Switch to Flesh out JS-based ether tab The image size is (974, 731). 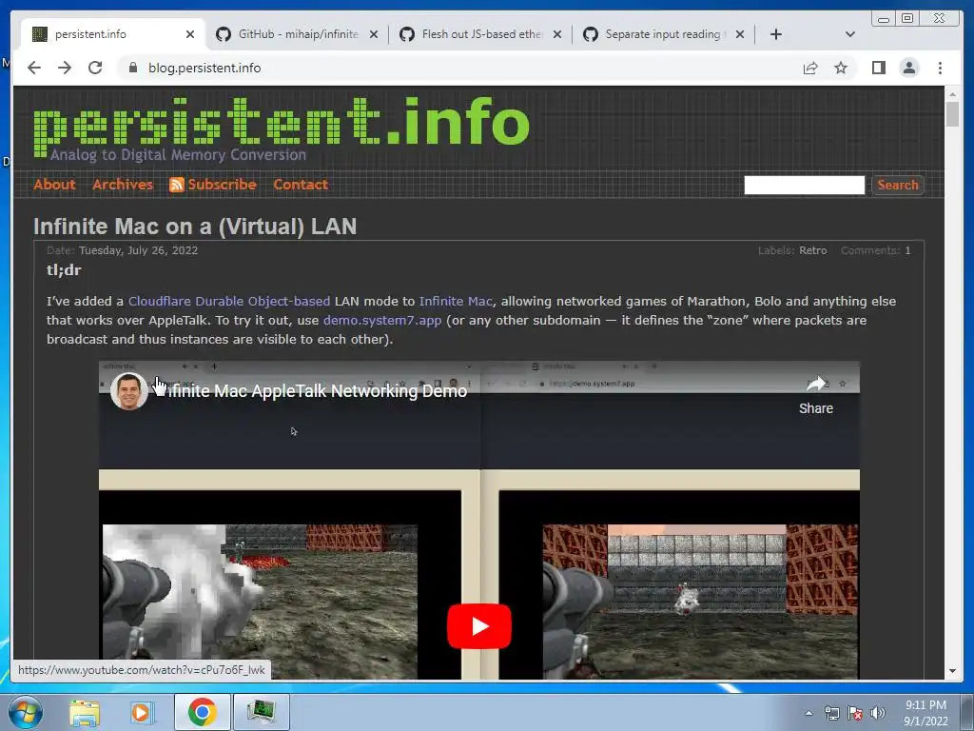[480, 34]
